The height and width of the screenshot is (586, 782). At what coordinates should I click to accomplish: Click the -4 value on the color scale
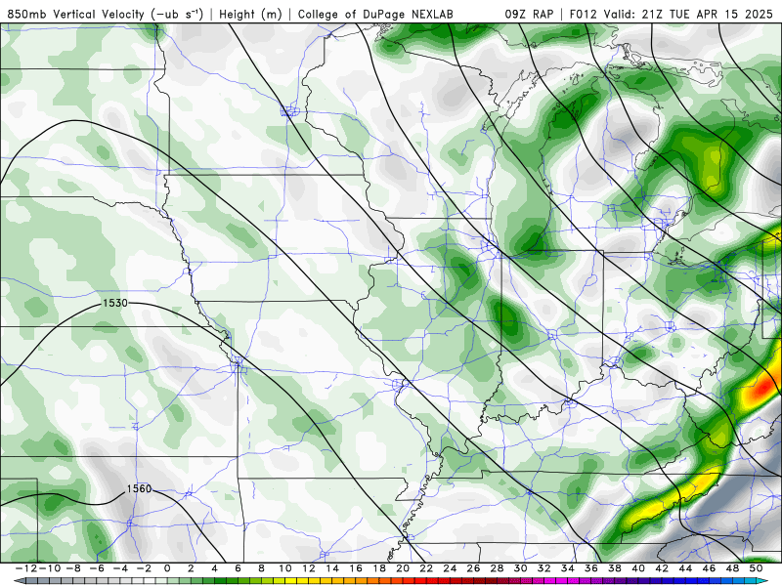coord(120,568)
